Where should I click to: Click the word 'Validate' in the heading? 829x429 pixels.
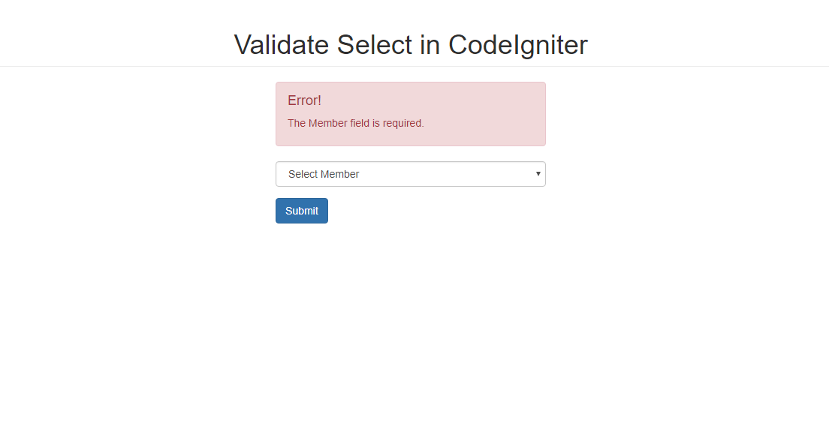(x=282, y=44)
